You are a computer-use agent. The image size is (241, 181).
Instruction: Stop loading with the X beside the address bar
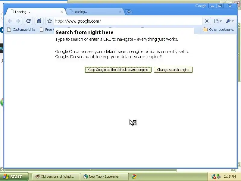[x=207, y=21]
